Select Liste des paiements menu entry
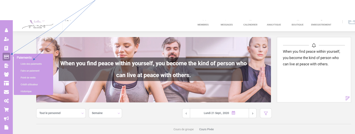 pyautogui.click(x=31, y=64)
